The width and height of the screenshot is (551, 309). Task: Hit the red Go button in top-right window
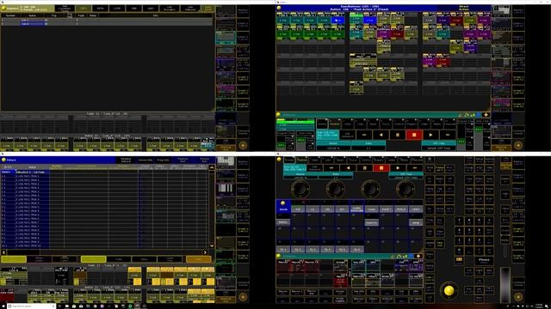coord(414,135)
